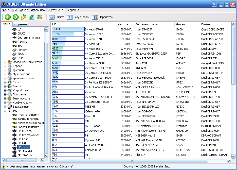The width and height of the screenshot is (237, 170).
Task: Open the Справка menu
Action: pyautogui.click(x=74, y=10)
